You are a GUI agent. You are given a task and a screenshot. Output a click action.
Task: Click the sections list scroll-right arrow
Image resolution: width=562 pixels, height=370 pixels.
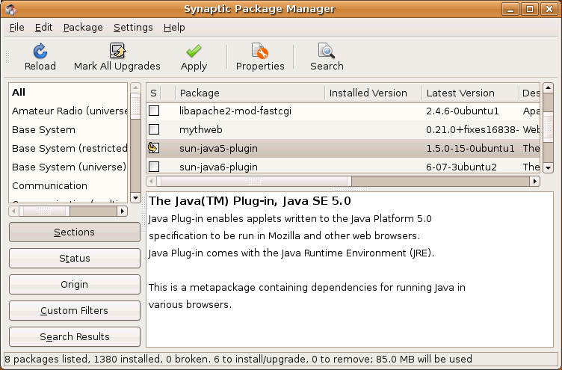pyautogui.click(x=123, y=212)
